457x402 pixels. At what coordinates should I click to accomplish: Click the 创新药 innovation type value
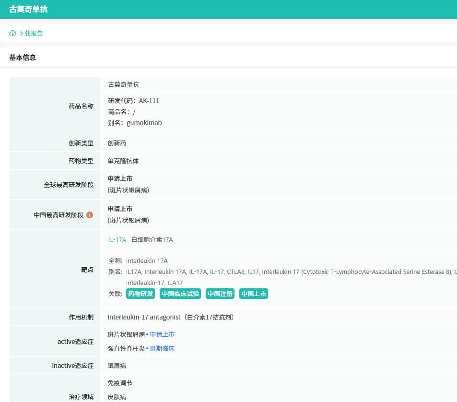117,143
